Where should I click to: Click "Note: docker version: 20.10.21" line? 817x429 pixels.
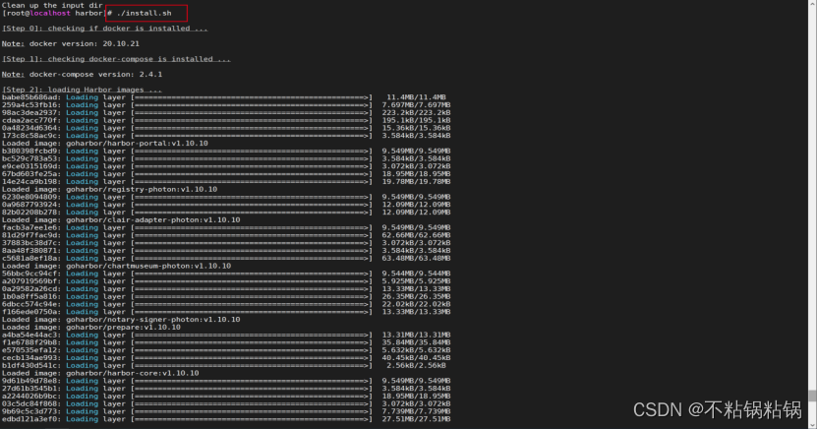coord(71,44)
